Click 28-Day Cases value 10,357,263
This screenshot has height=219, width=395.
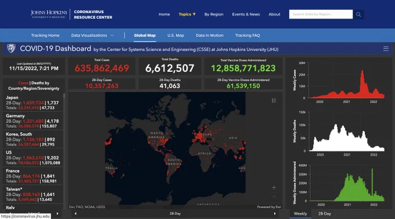(x=102, y=86)
